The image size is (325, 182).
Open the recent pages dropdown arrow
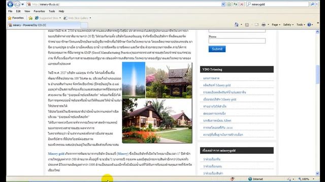[22, 5]
